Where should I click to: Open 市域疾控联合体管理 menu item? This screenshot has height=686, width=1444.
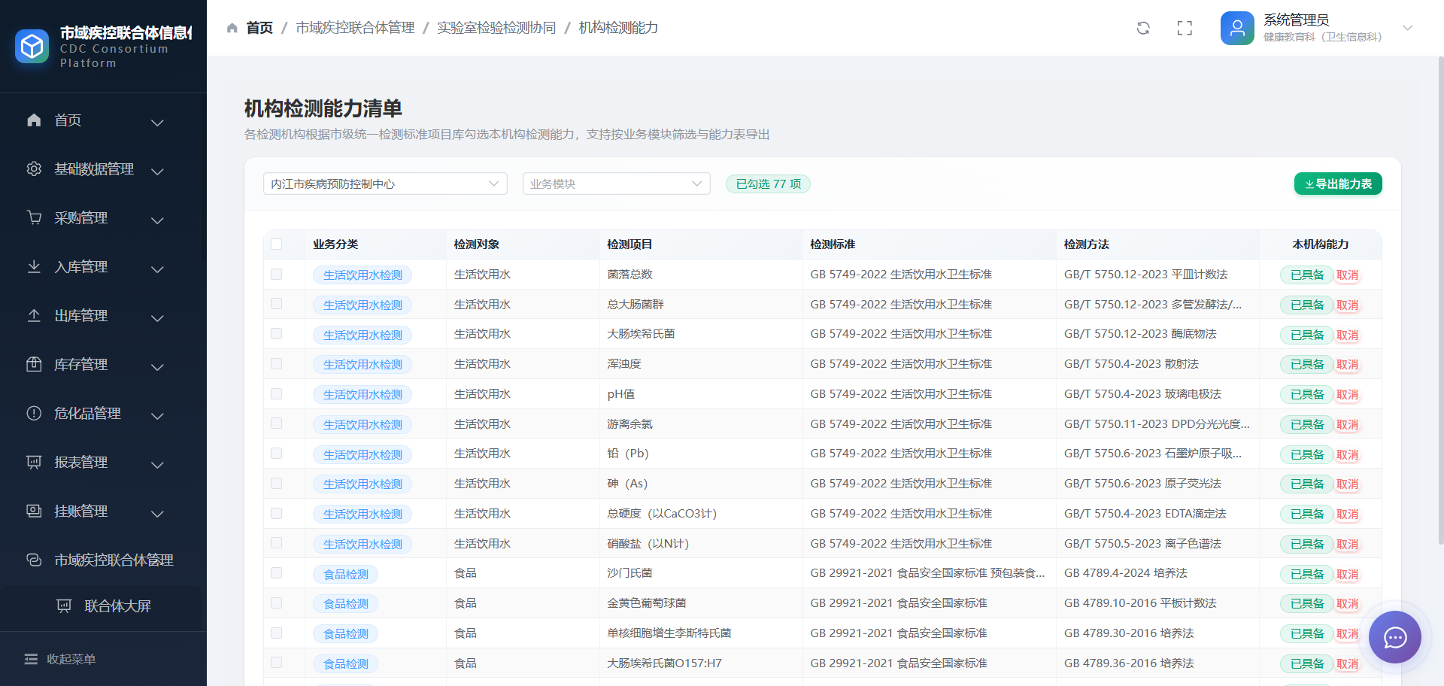(x=103, y=560)
